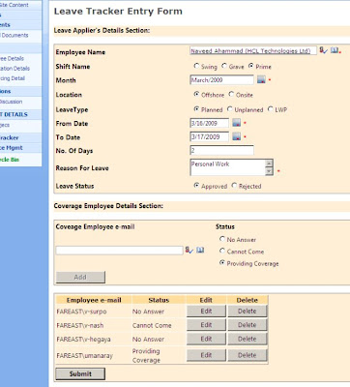Viewport: 350px width, 387px height.
Task: Edit the FAREAST\v-surpo row
Action: tap(206, 312)
